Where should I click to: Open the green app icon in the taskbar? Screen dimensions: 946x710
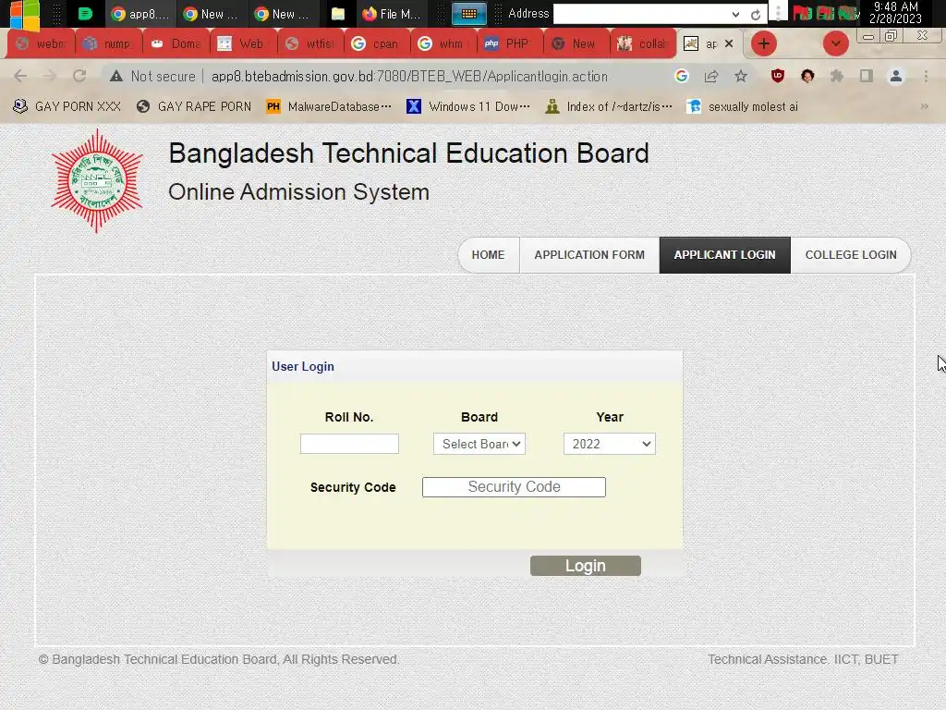[x=85, y=14]
